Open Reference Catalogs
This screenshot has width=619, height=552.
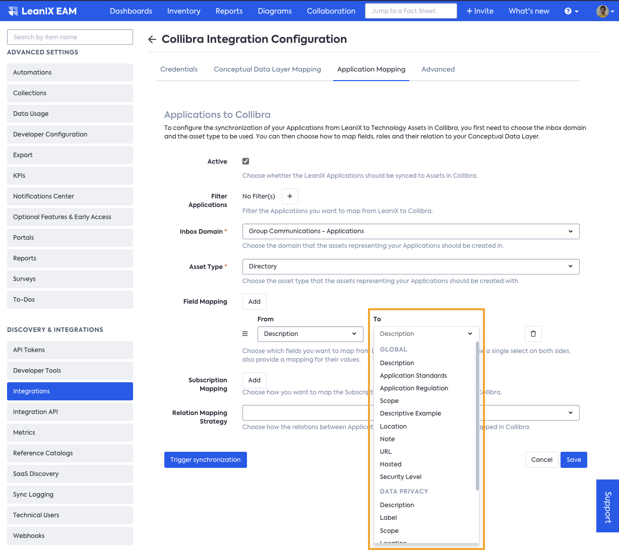click(x=70, y=453)
